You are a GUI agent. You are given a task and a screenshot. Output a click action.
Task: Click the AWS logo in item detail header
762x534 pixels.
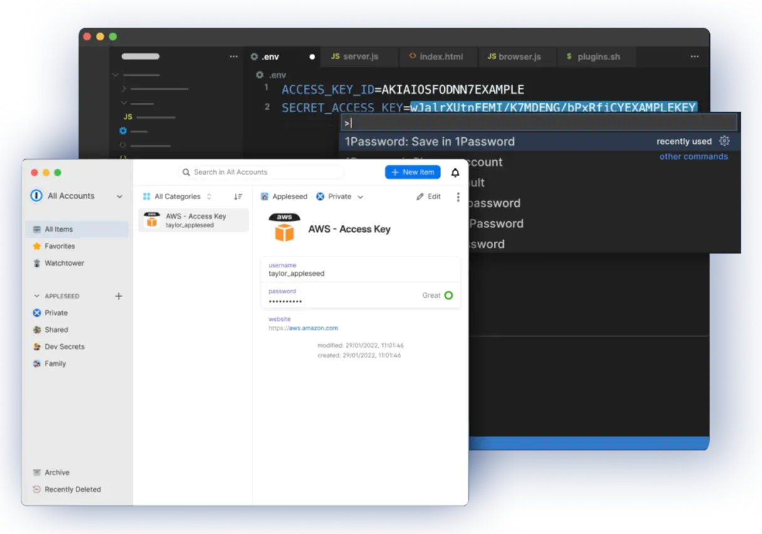click(x=284, y=228)
